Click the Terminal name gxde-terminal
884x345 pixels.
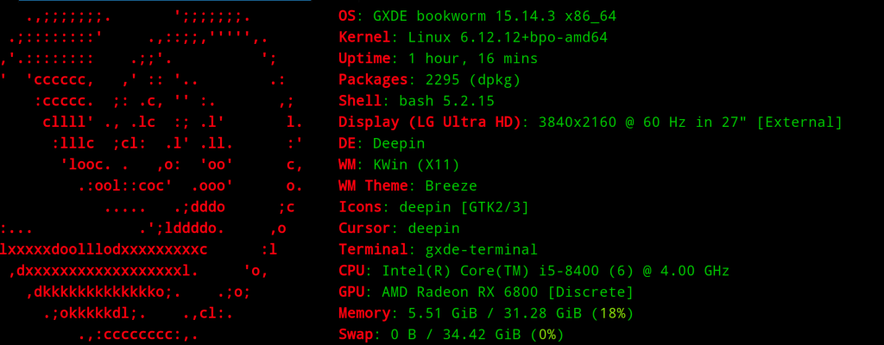tap(473, 250)
